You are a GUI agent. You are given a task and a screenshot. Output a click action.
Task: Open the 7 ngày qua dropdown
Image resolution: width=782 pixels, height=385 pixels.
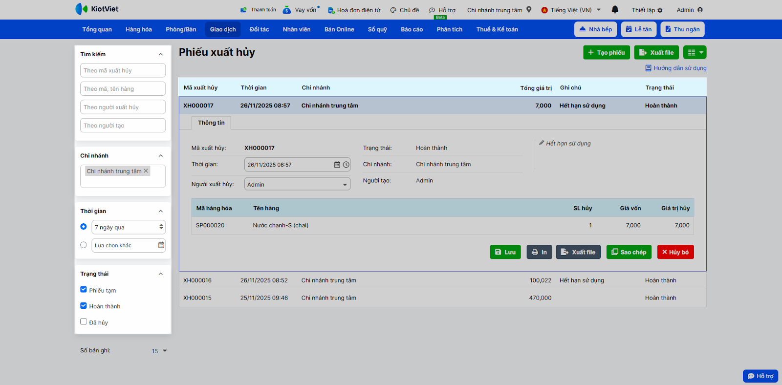[129, 227]
